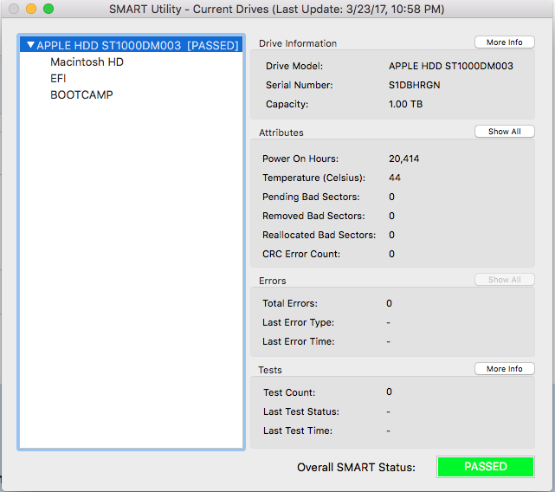555x492 pixels.
Task: Click the Last Error Type label
Action: tap(298, 322)
